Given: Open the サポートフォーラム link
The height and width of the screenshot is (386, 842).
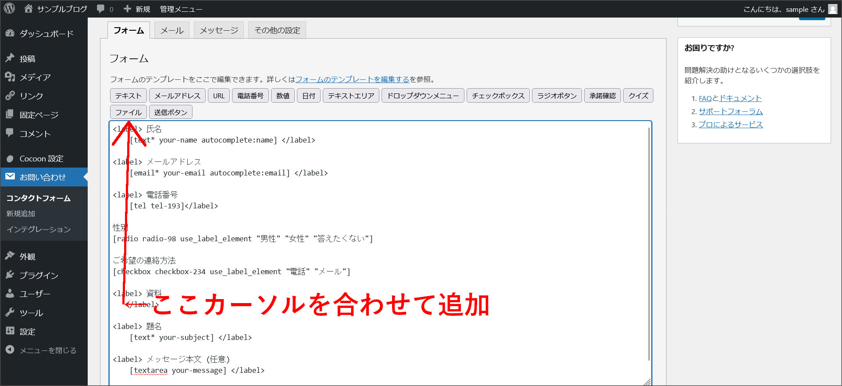Looking at the screenshot, I should point(731,111).
